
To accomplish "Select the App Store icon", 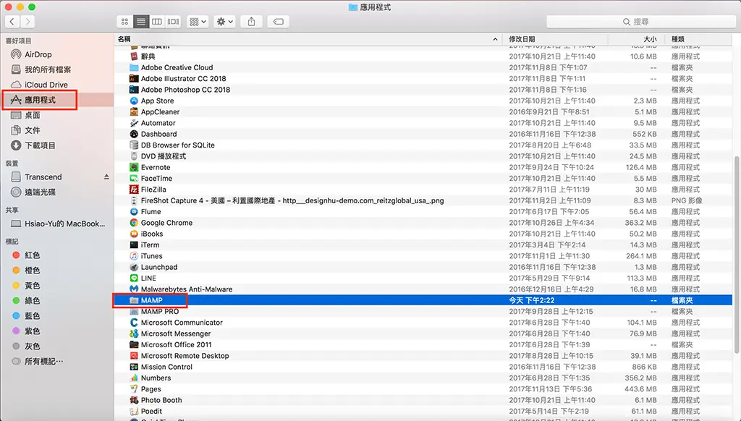I will coord(134,101).
